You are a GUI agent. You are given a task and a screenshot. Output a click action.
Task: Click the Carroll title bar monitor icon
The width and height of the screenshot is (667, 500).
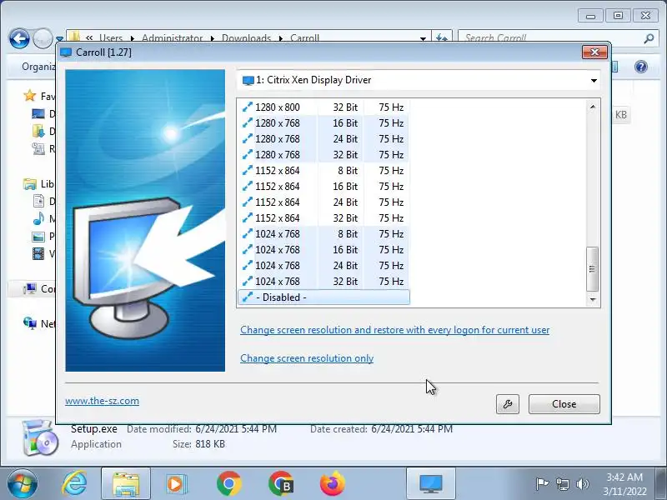tap(66, 52)
